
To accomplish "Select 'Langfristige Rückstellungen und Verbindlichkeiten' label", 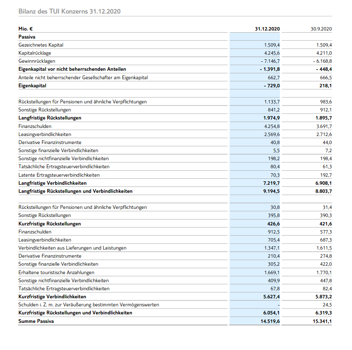I will coord(75,191).
